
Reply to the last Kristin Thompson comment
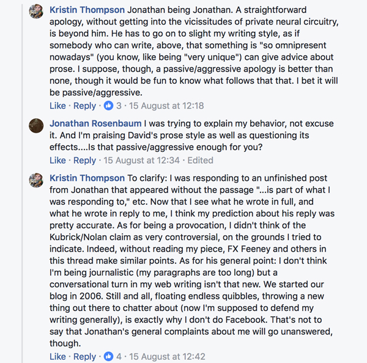pos(84,356)
